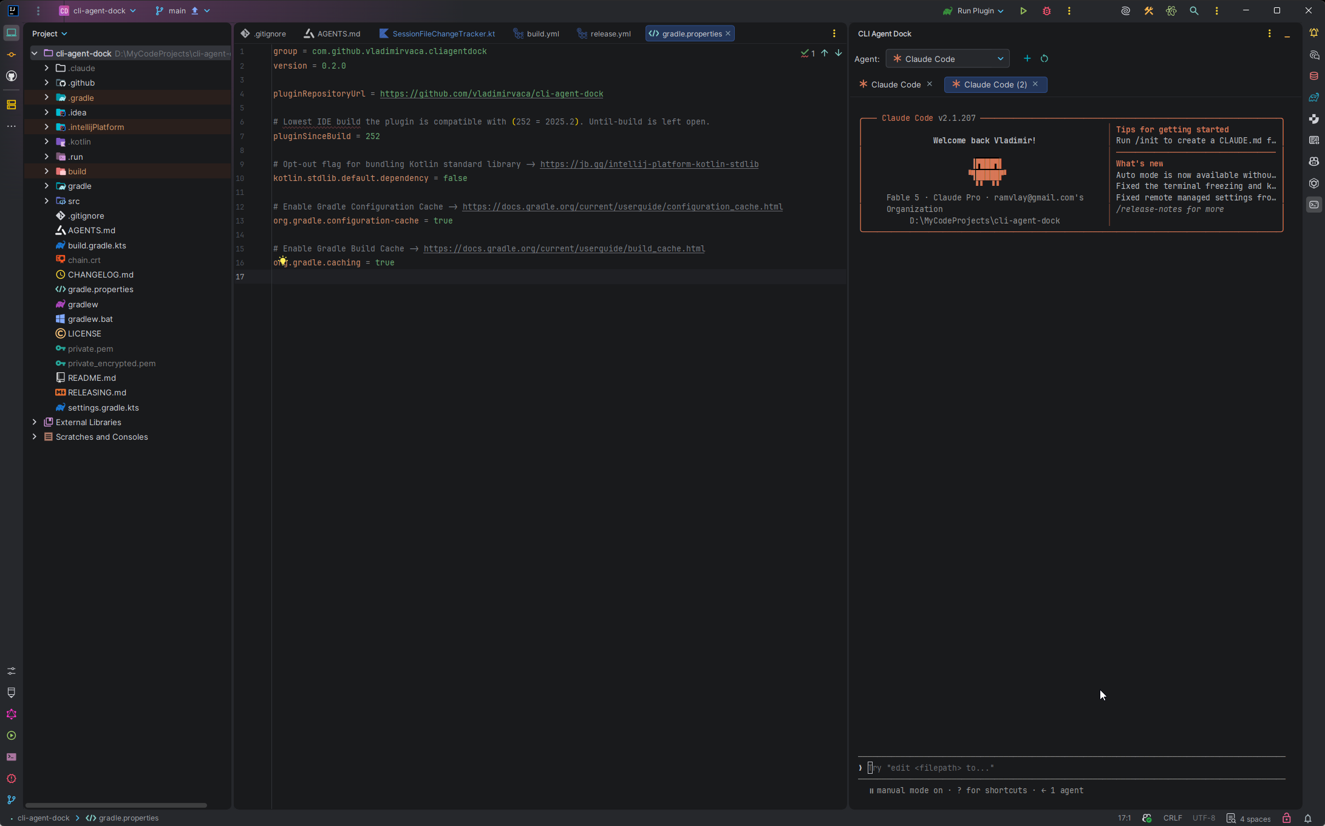Expand the build folder
The height and width of the screenshot is (826, 1325).
coord(46,171)
